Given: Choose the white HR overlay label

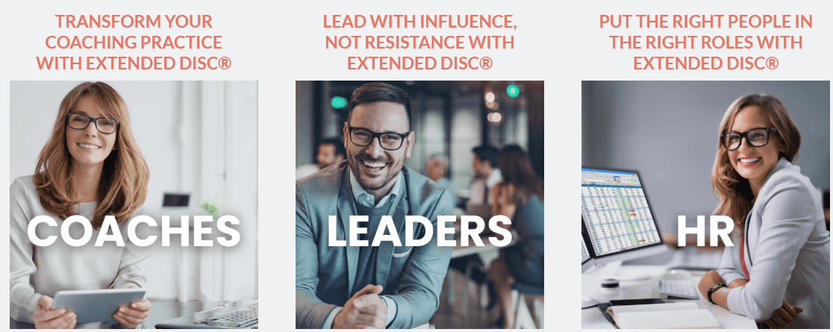Looking at the screenshot, I should pyautogui.click(x=705, y=231).
